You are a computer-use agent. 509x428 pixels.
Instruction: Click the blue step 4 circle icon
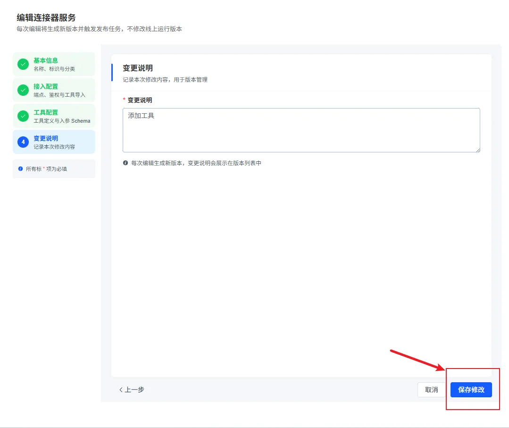coord(23,142)
